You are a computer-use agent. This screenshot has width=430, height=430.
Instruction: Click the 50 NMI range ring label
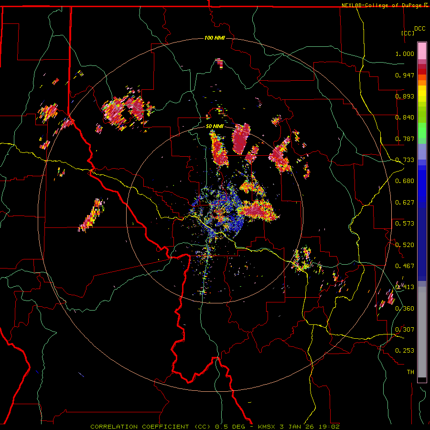tap(215, 126)
